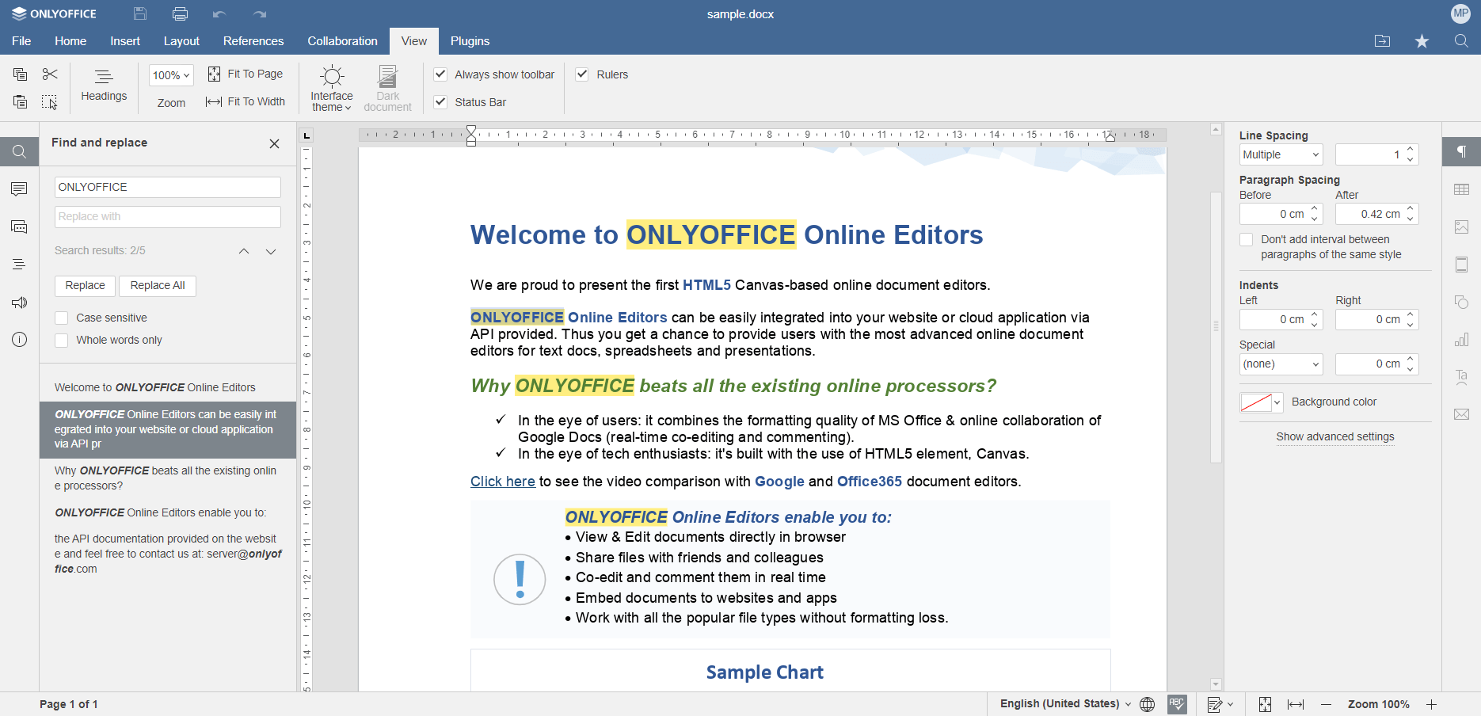The width and height of the screenshot is (1481, 716).
Task: Click the Background color swatch
Action: (1256, 402)
